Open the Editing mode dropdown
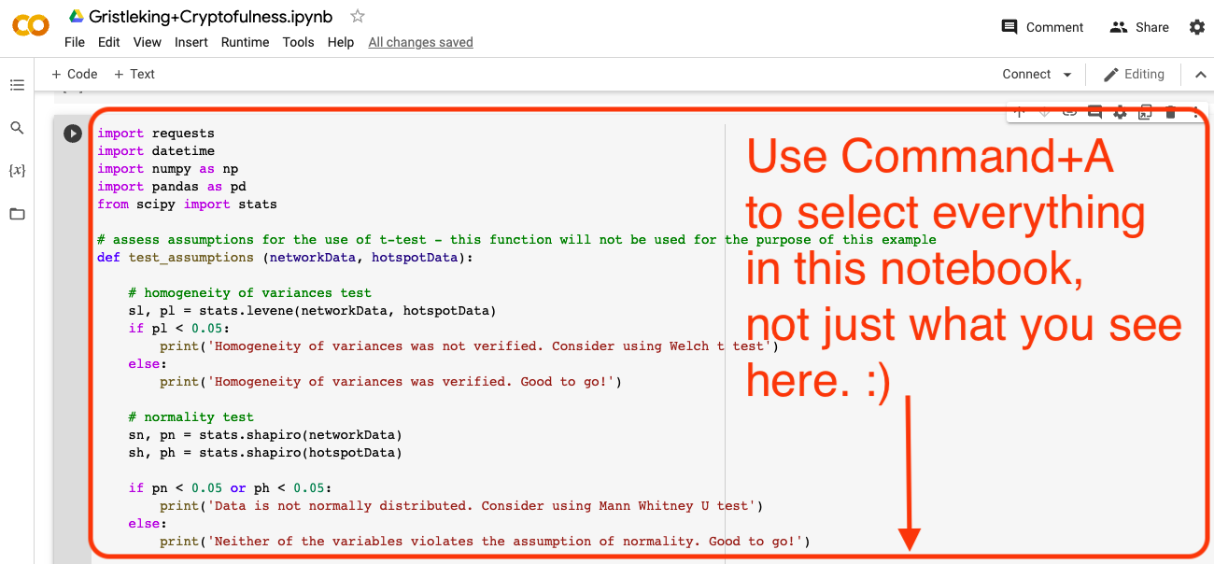Screen dimensions: 1214x564 point(1134,75)
